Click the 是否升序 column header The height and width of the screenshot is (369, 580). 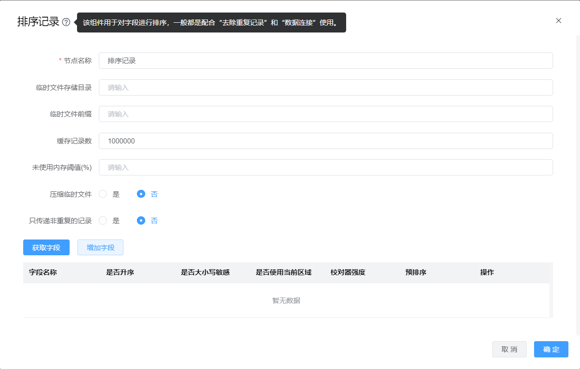coord(120,272)
